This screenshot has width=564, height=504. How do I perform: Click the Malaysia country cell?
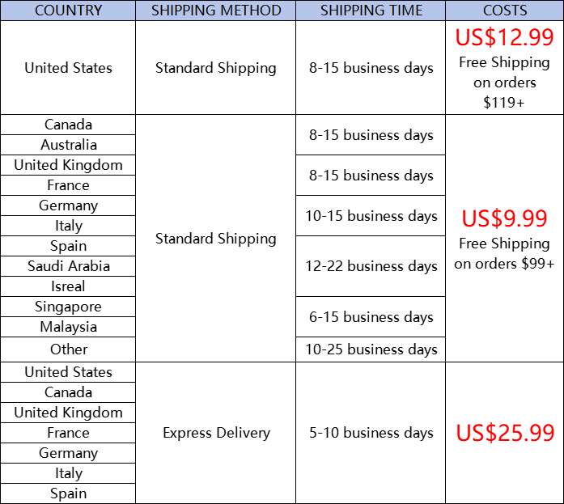click(x=68, y=327)
